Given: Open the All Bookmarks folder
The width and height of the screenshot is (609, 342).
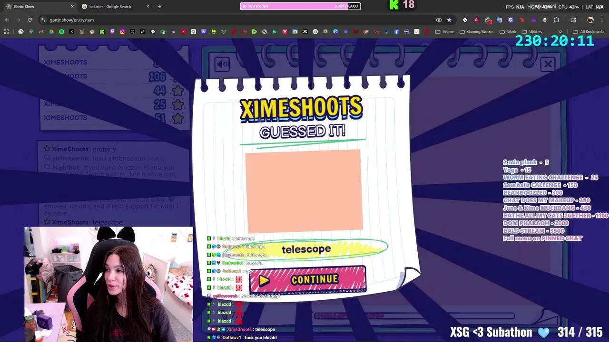Looking at the screenshot, I should (x=589, y=32).
